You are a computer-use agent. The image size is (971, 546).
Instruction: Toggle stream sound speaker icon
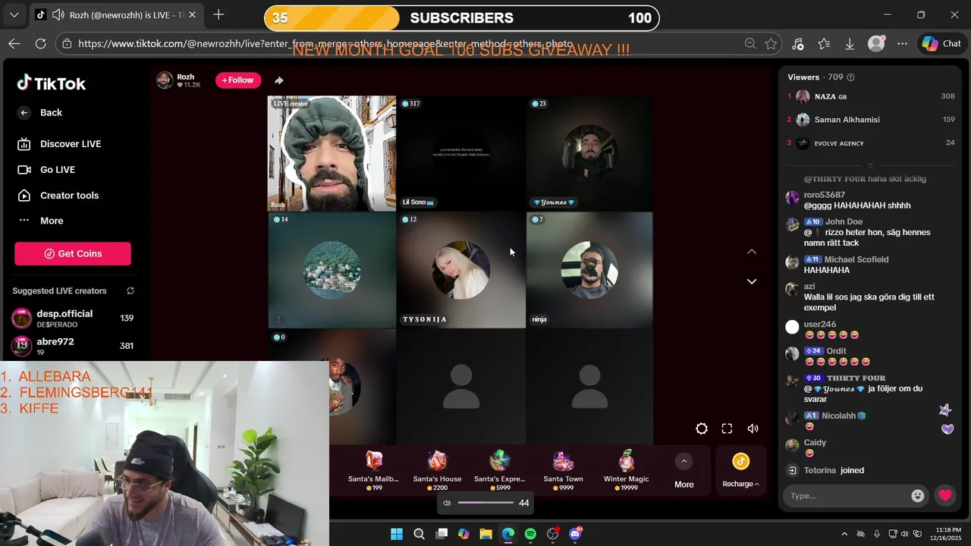coord(753,428)
